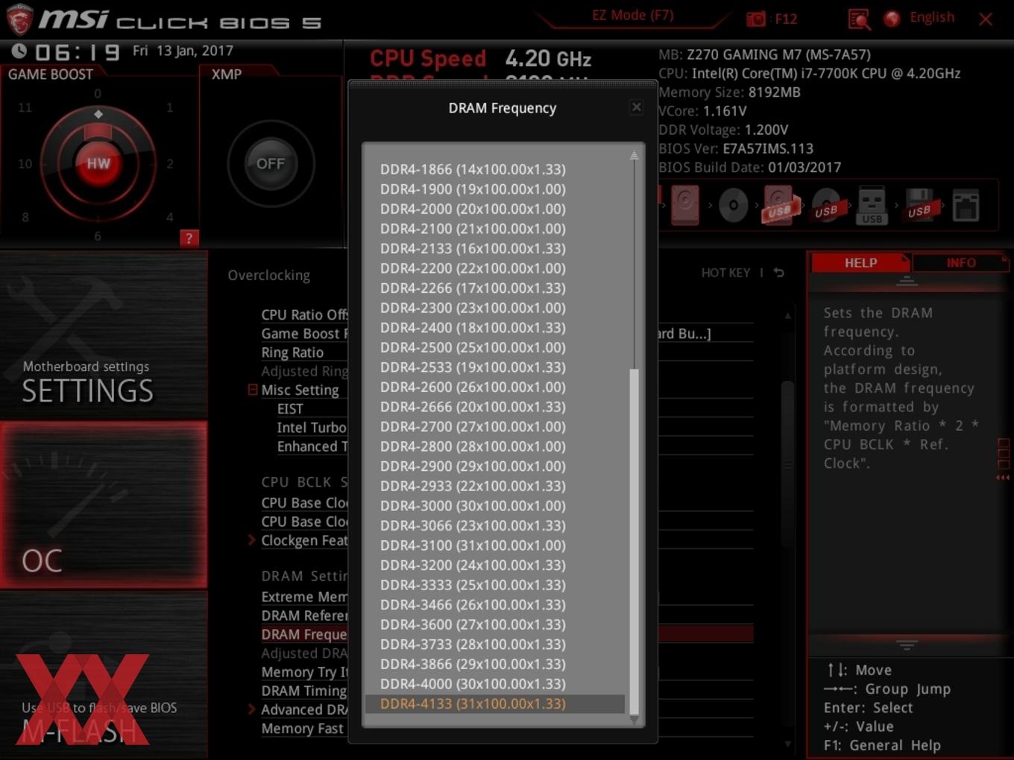Click the MSI dragon shield logo
The width and height of the screenshot is (1014, 760).
click(x=19, y=20)
